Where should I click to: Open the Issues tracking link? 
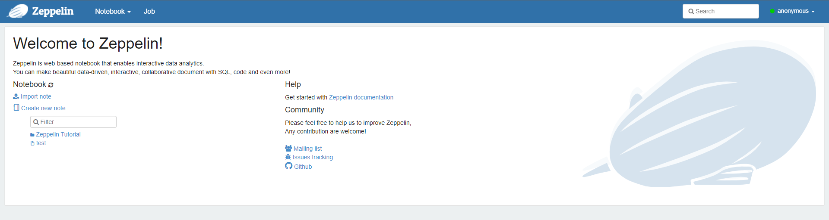[313, 157]
